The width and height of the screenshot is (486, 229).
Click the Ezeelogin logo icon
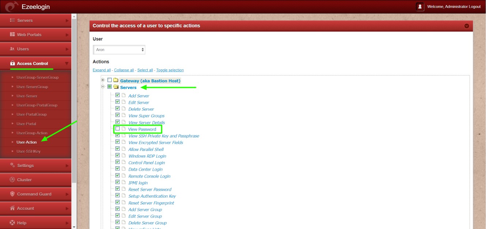coord(11,7)
